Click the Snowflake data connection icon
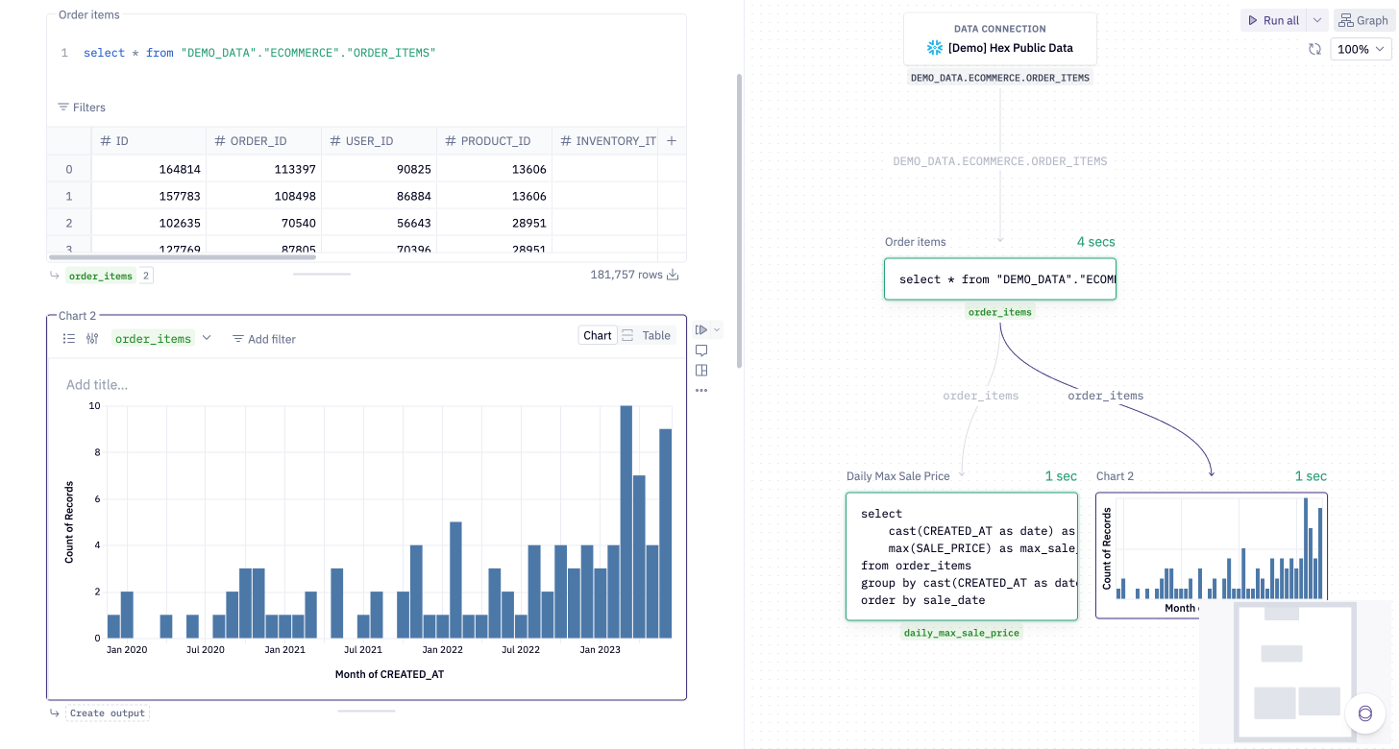The height and width of the screenshot is (749, 1399). pyautogui.click(x=933, y=47)
